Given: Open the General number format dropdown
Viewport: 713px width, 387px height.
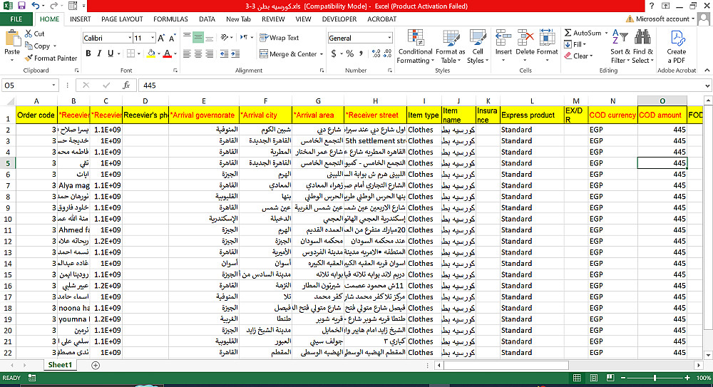Looking at the screenshot, I should pyautogui.click(x=389, y=38).
